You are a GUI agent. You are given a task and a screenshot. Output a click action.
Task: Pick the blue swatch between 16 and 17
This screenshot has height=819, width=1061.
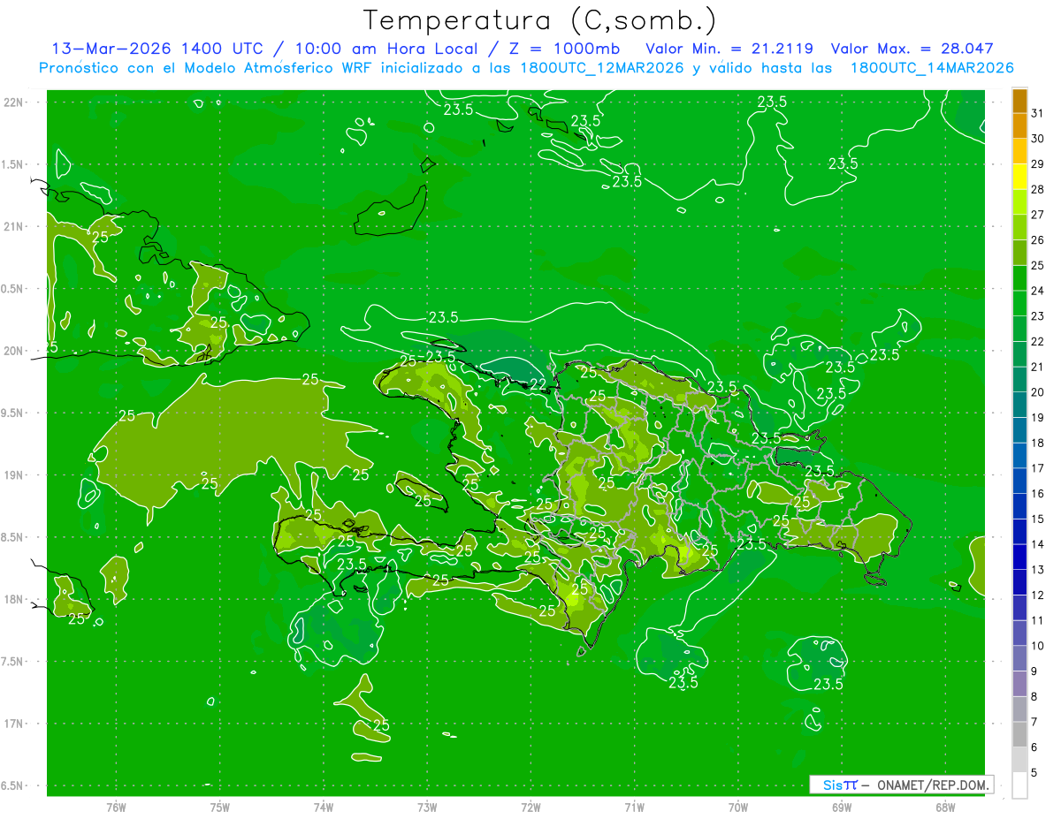click(1019, 481)
